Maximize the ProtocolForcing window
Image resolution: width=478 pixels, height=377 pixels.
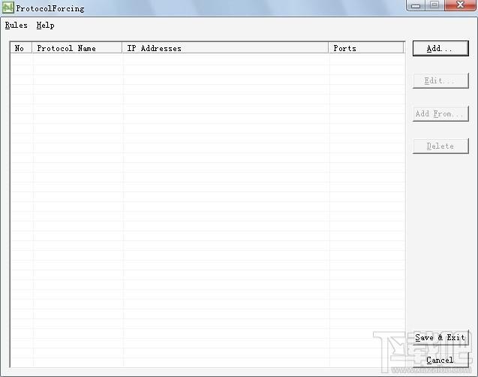click(434, 5)
